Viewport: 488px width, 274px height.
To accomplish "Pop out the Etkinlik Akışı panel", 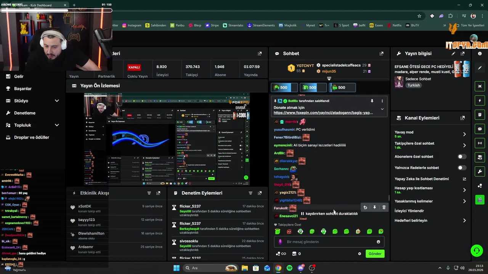I will [x=158, y=193].
